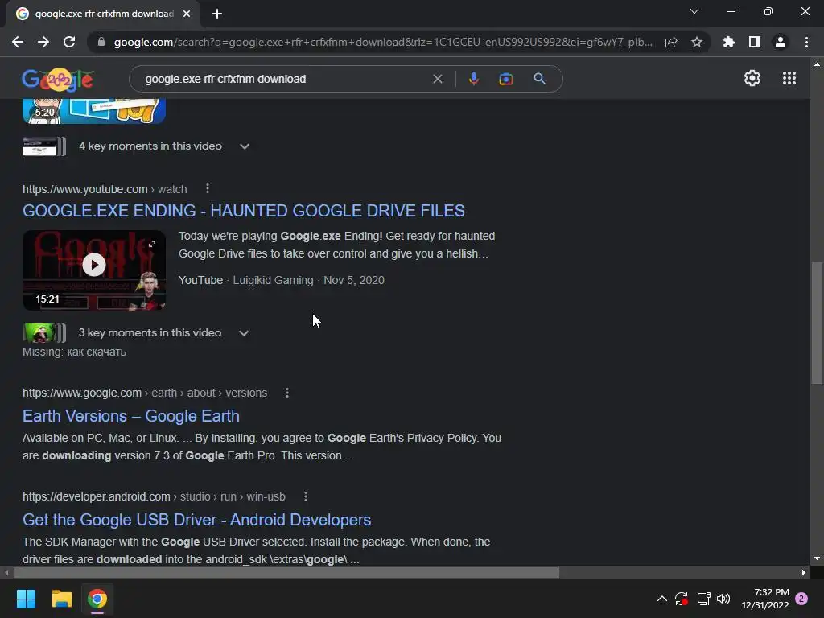Click scrollbar up arrow button

click(x=817, y=64)
